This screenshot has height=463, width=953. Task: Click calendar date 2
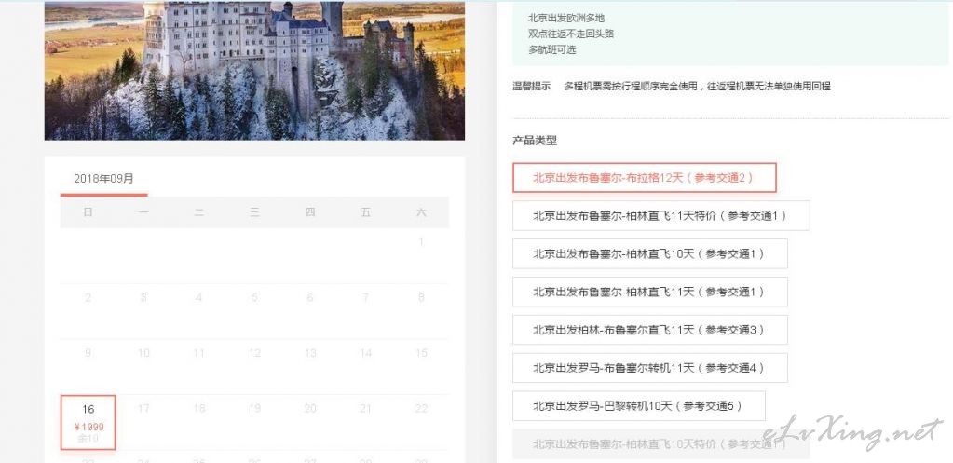click(88, 298)
